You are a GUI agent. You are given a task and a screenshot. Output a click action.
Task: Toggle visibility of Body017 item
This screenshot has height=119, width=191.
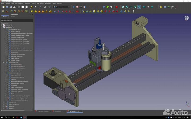click(x=6, y=108)
